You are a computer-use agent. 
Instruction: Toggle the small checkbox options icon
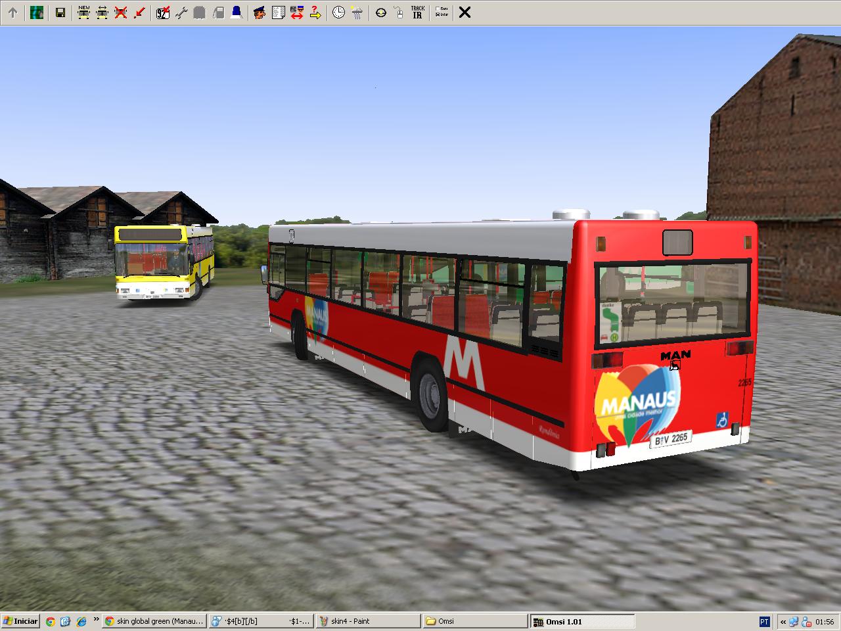(442, 12)
